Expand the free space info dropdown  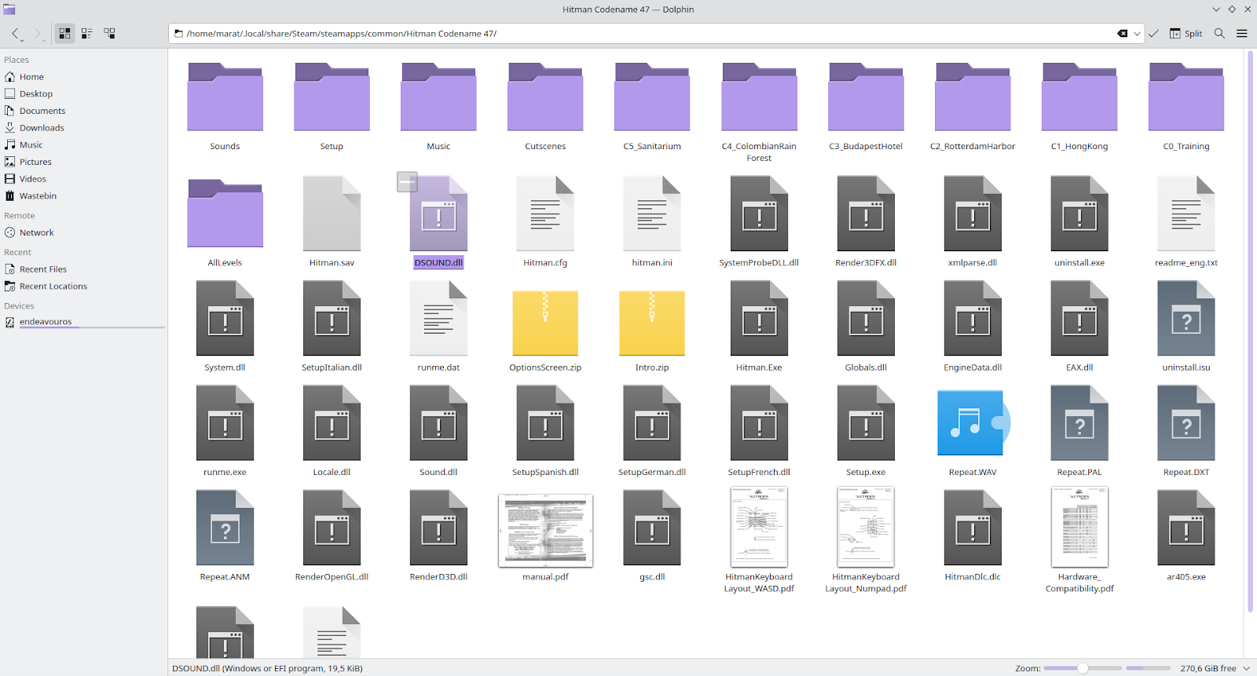(1247, 668)
